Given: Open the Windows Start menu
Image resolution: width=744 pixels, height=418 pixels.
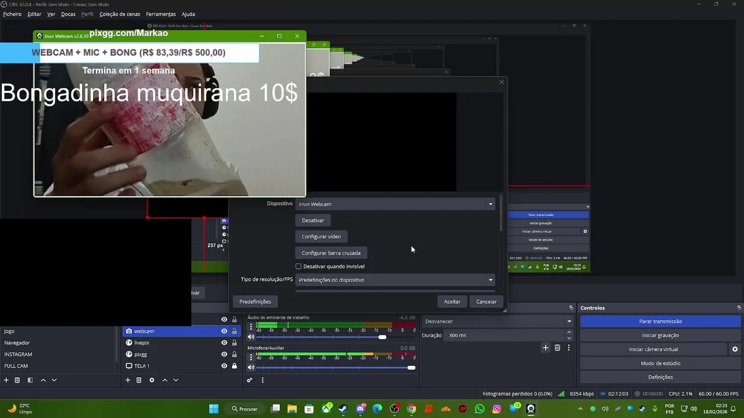Looking at the screenshot, I should pyautogui.click(x=214, y=409).
